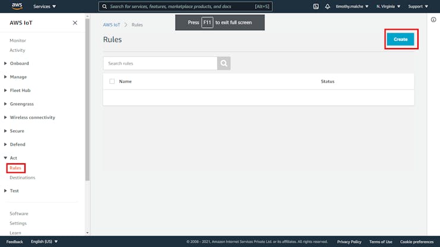The height and width of the screenshot is (247, 440).
Task: Click the Name column header
Action: 125,81
